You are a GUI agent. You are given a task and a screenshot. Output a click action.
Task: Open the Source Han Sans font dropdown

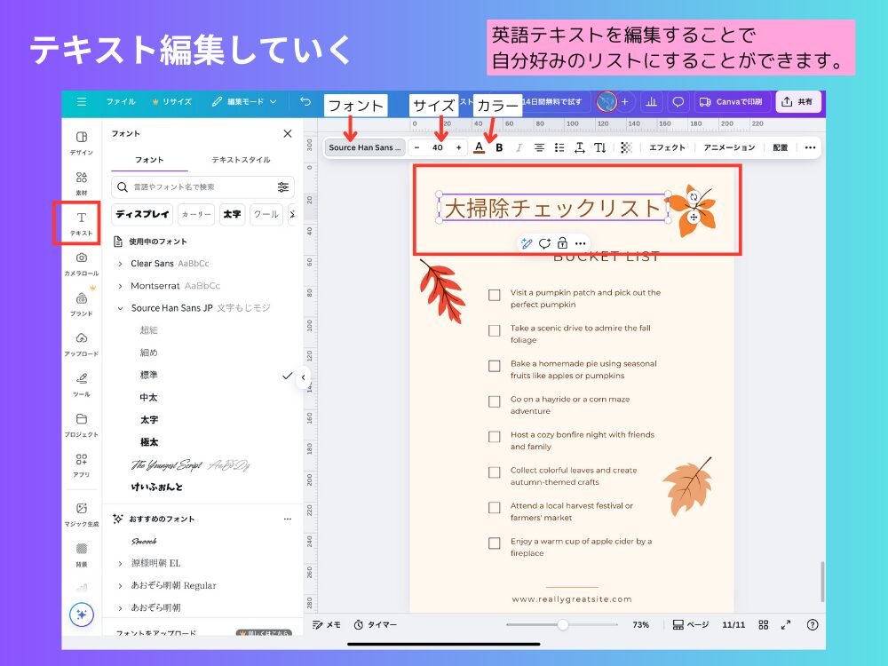click(364, 147)
